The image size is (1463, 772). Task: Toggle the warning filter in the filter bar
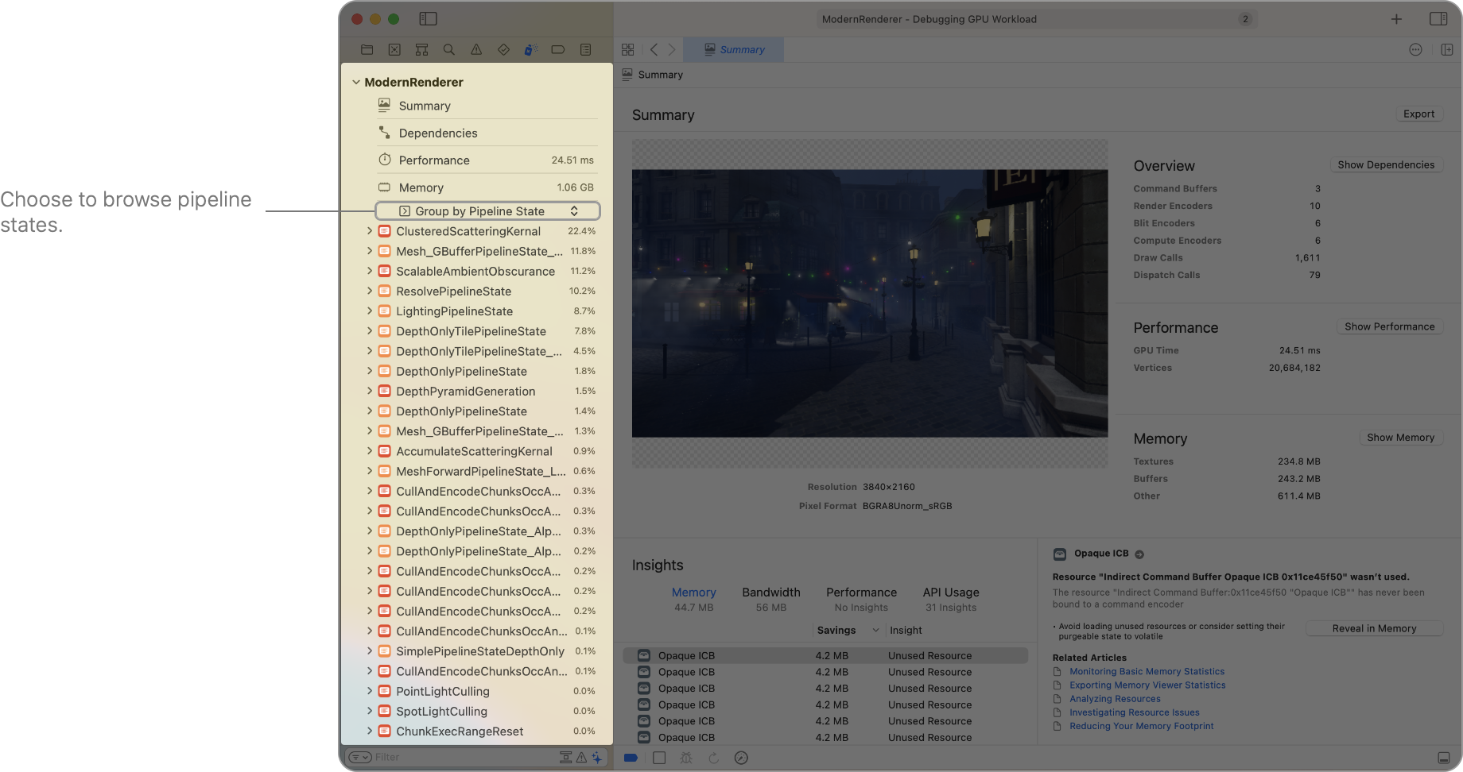click(x=580, y=757)
